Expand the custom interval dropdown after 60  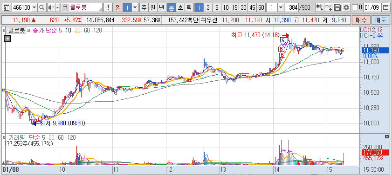pos(281,7)
